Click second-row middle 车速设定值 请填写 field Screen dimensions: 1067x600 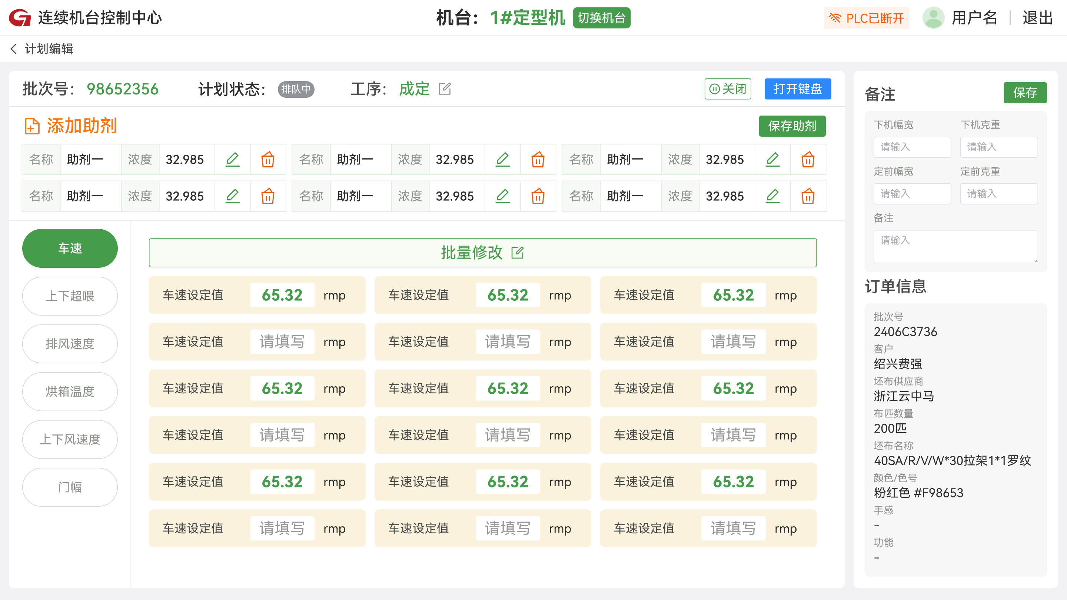(508, 341)
